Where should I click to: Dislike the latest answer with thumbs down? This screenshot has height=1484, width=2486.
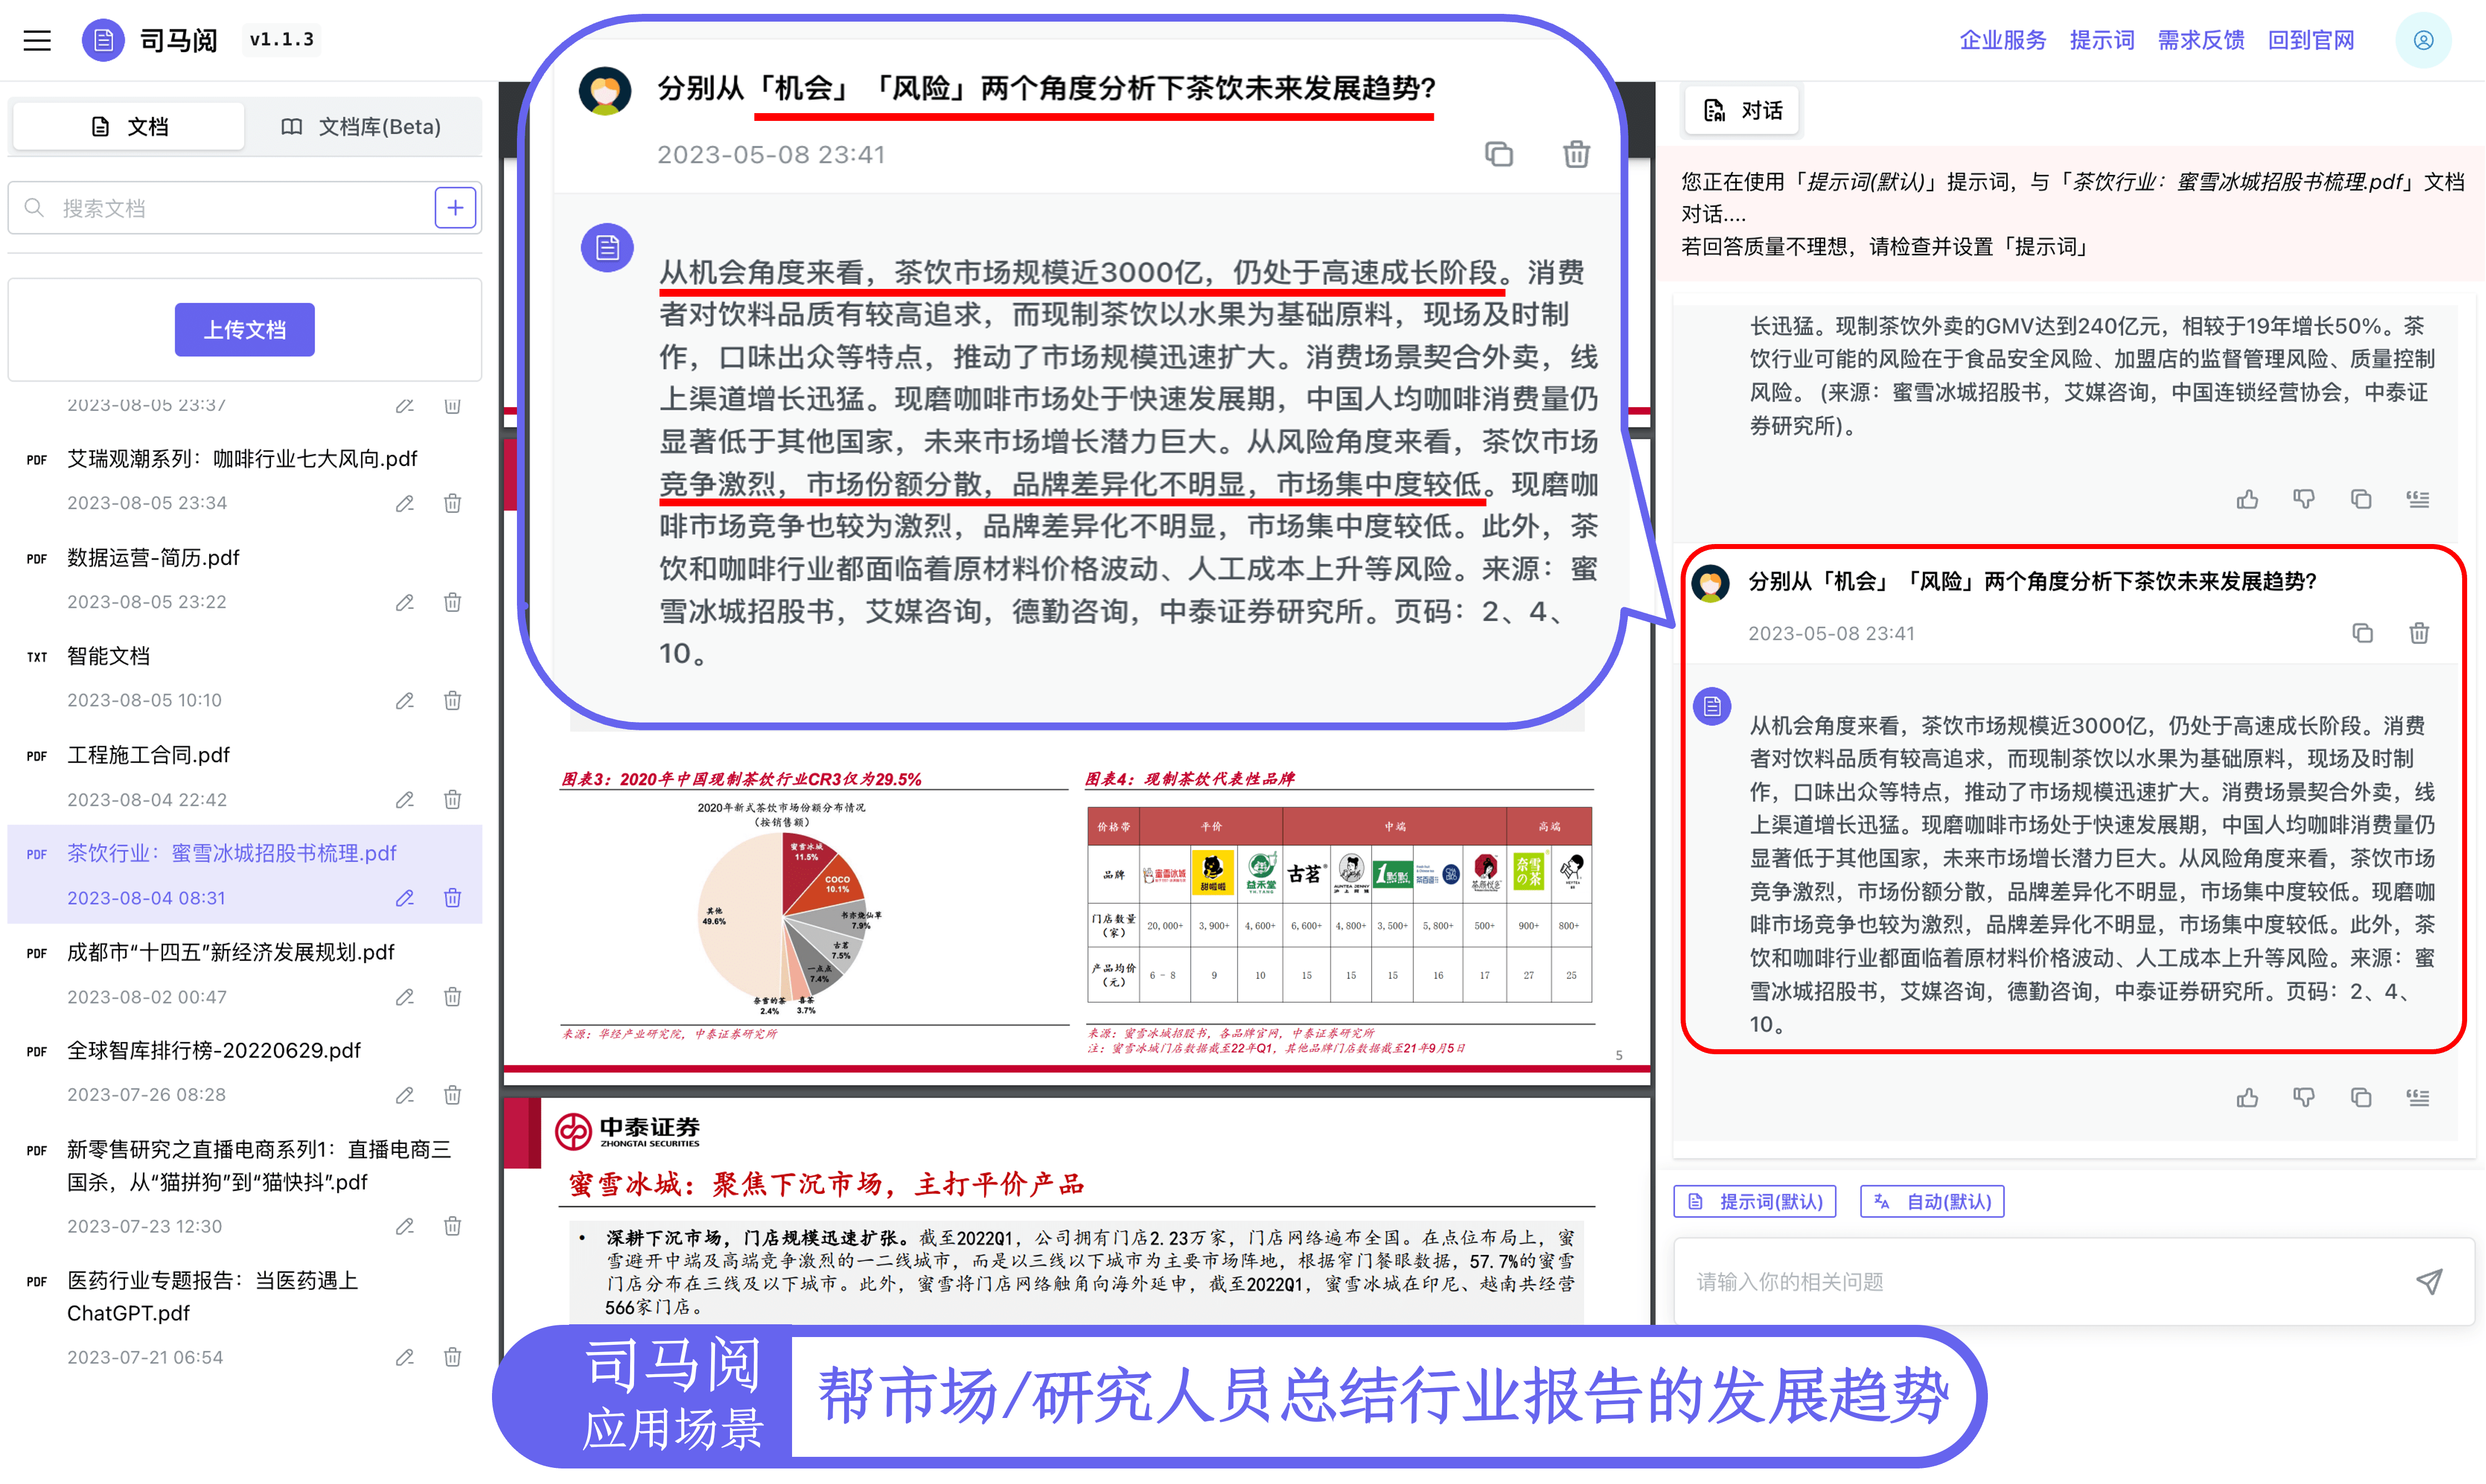(2304, 1098)
